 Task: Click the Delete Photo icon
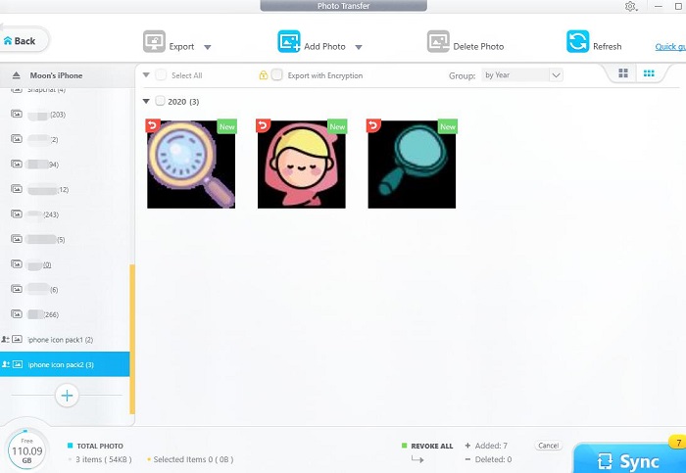point(438,41)
